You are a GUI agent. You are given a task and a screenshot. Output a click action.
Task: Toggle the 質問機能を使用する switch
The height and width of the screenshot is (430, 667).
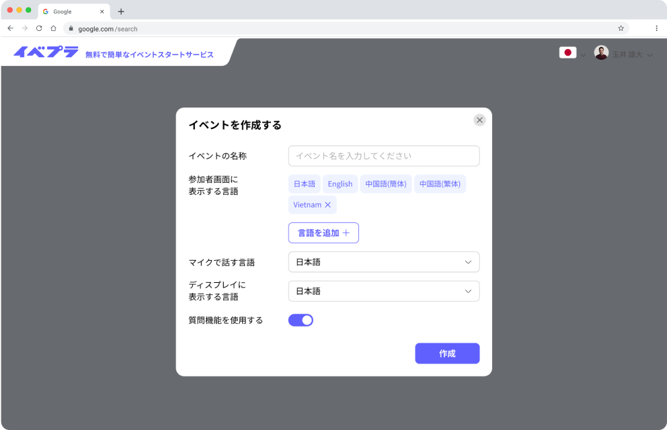[301, 320]
